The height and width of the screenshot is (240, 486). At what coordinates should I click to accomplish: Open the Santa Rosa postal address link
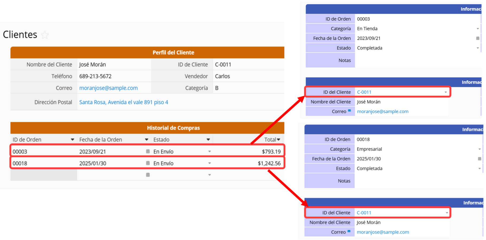click(x=124, y=102)
